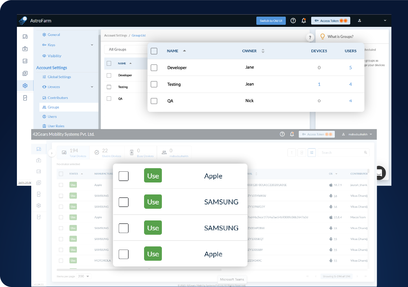Open Groups in Account Settings menu
The height and width of the screenshot is (287, 408).
pos(53,107)
